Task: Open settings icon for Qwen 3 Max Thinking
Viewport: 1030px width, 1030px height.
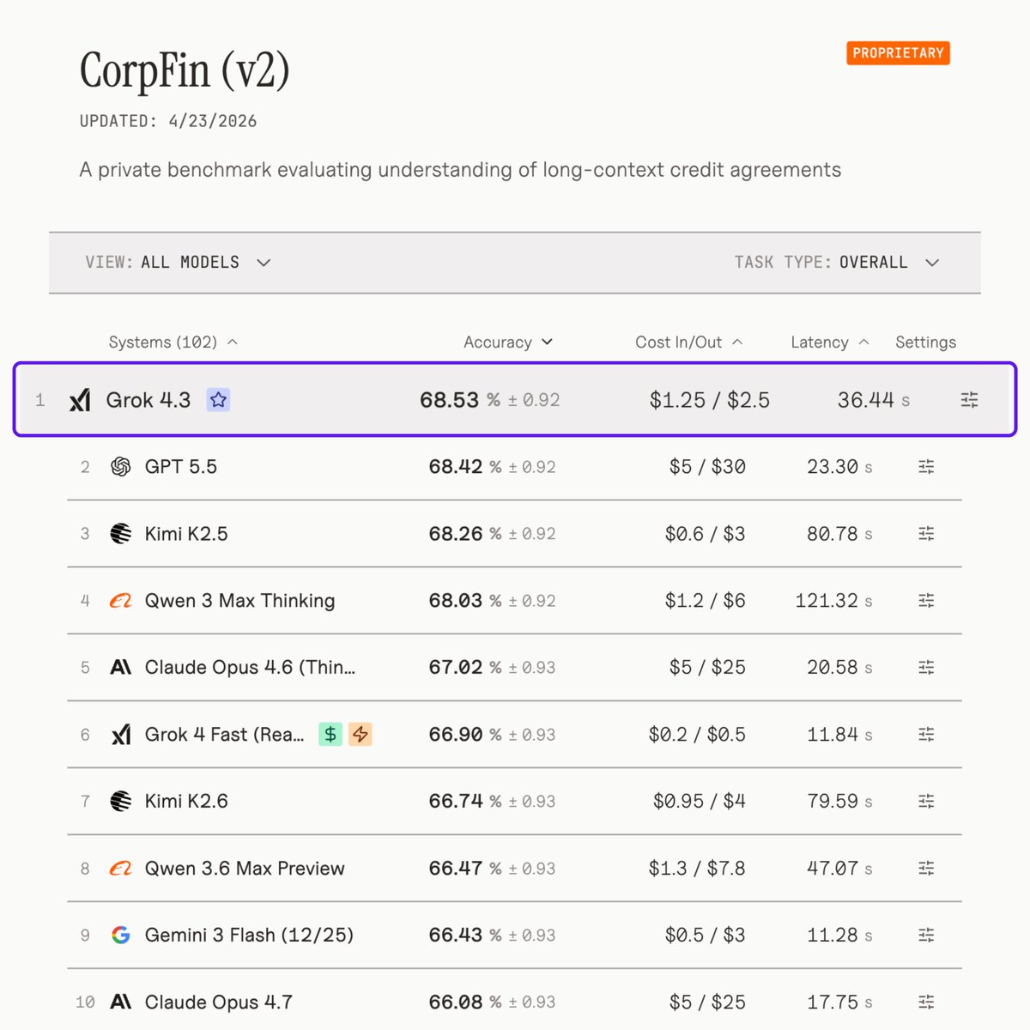Action: (x=926, y=601)
